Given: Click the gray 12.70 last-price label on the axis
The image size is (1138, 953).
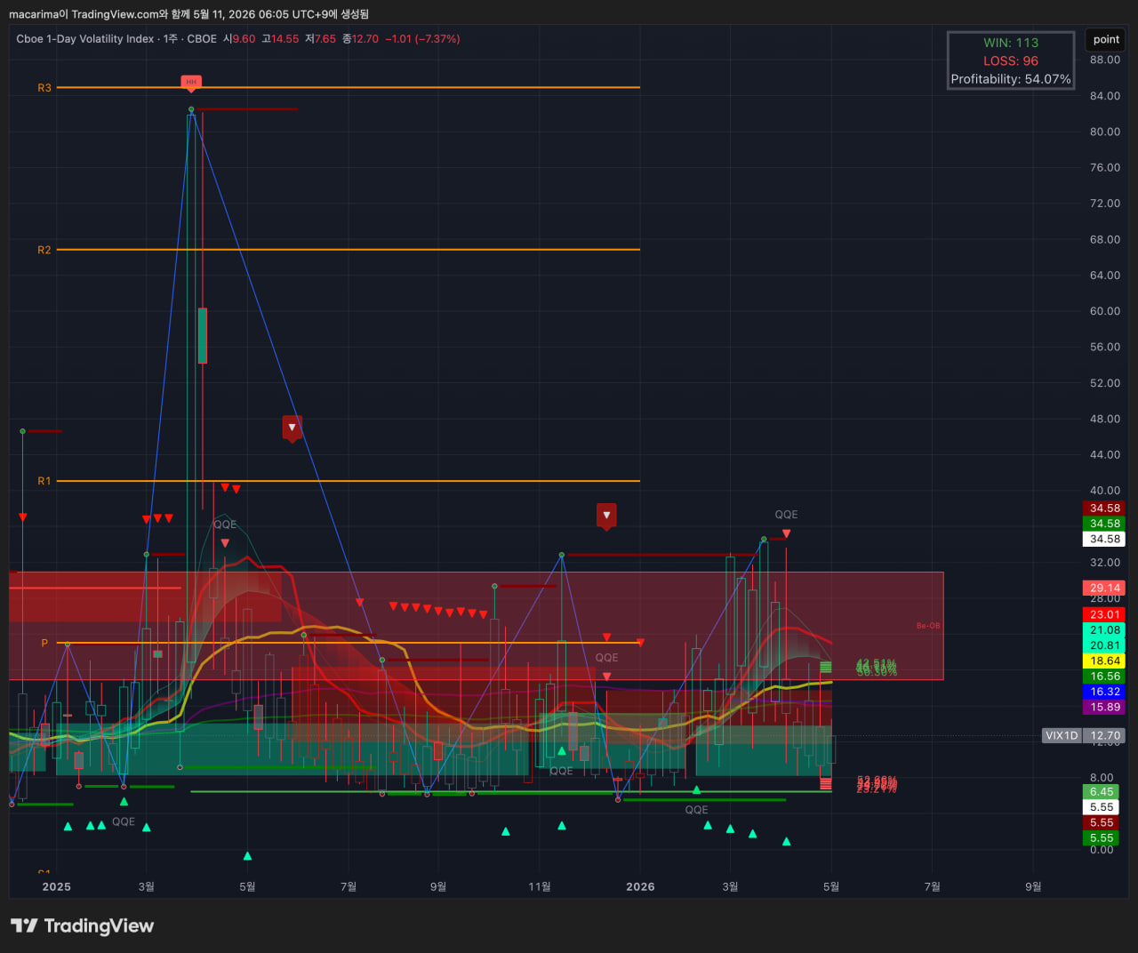Looking at the screenshot, I should pos(1105,736).
